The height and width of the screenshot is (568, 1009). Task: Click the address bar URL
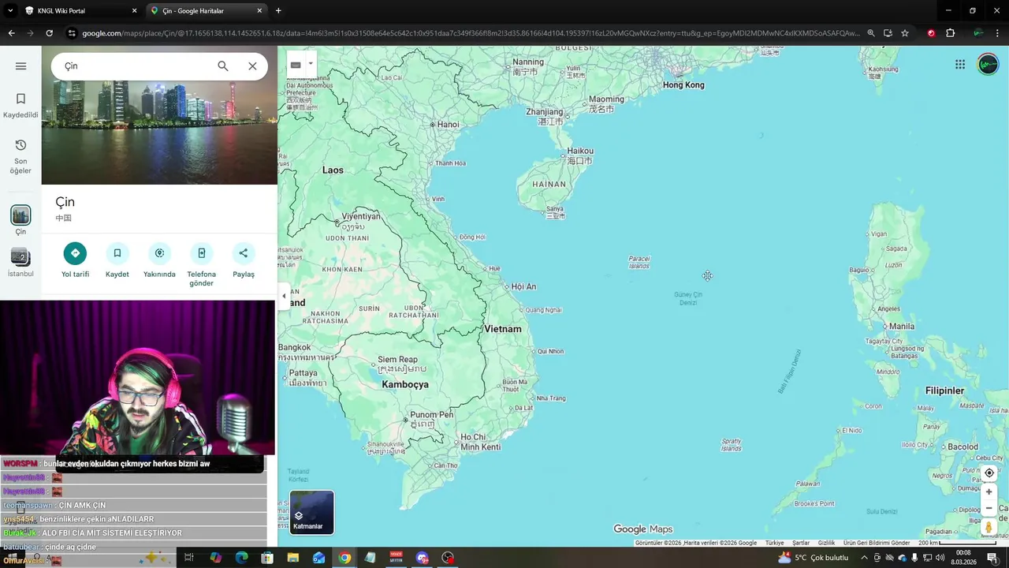(x=470, y=33)
